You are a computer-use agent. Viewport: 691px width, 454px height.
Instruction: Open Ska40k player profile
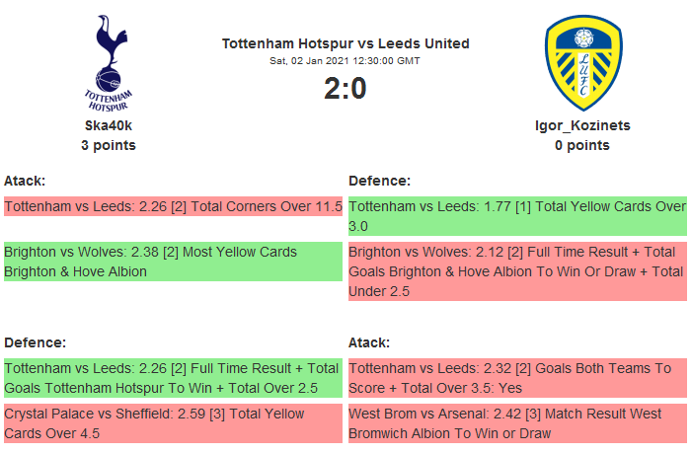coord(109,125)
